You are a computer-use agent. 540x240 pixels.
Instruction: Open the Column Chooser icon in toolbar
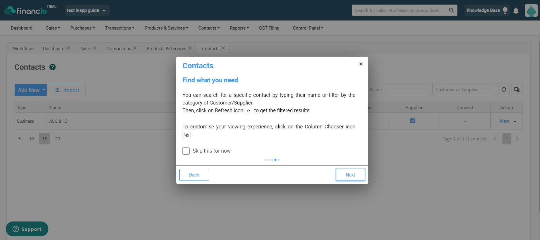517,89
